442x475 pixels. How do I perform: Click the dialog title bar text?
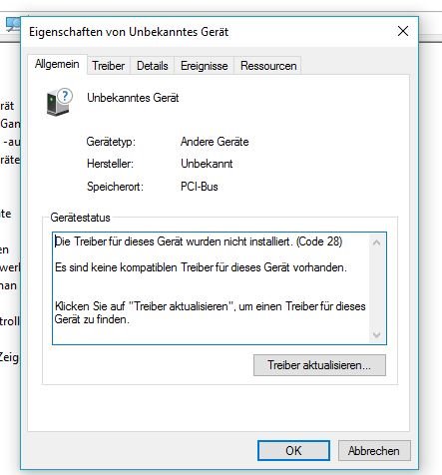coord(129,32)
